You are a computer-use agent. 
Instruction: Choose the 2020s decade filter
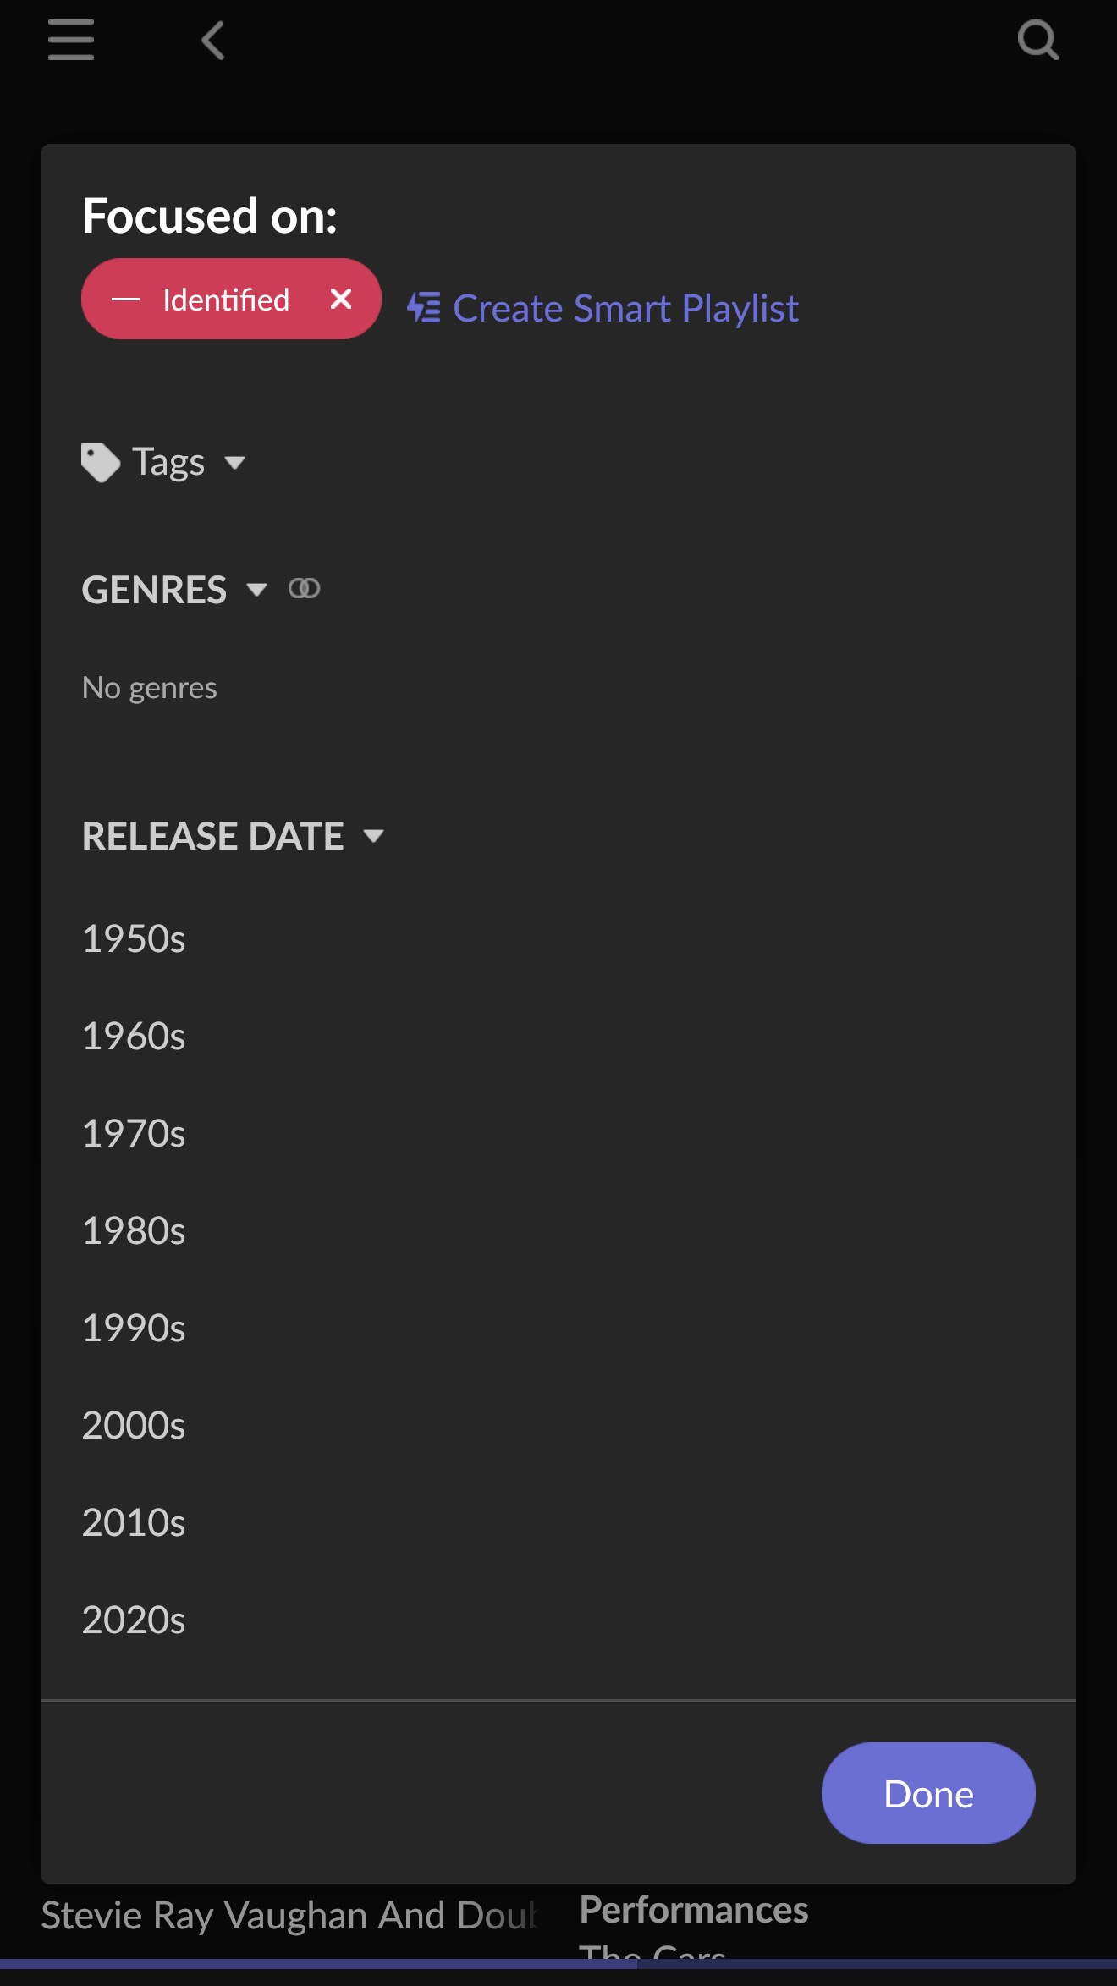134,1620
